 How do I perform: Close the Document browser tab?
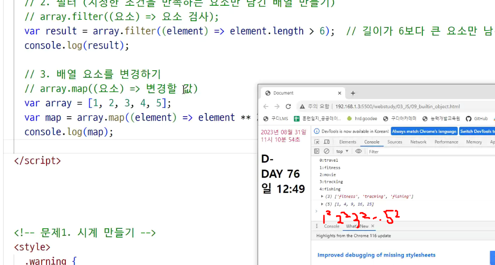(339, 93)
